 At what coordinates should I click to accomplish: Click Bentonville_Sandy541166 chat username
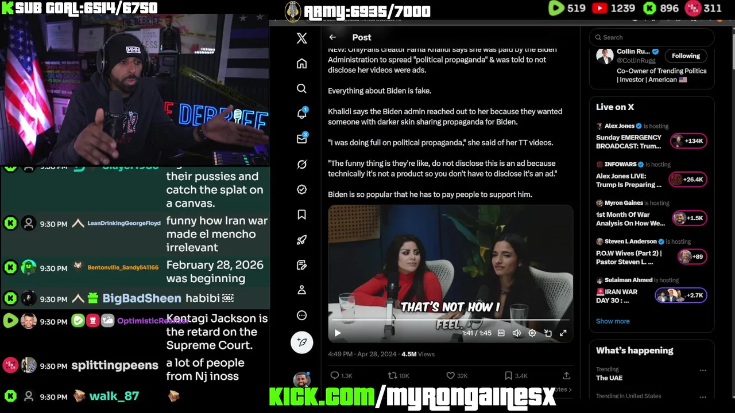point(123,267)
